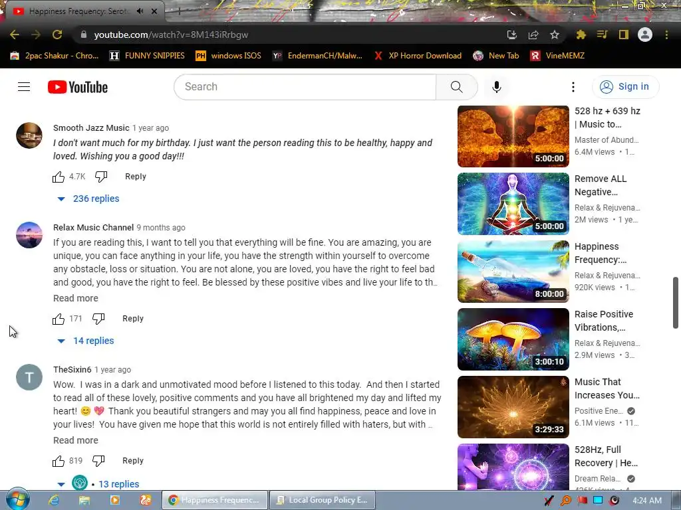Open TheSixin6 channel name link
This screenshot has height=510, width=681.
pyautogui.click(x=72, y=370)
